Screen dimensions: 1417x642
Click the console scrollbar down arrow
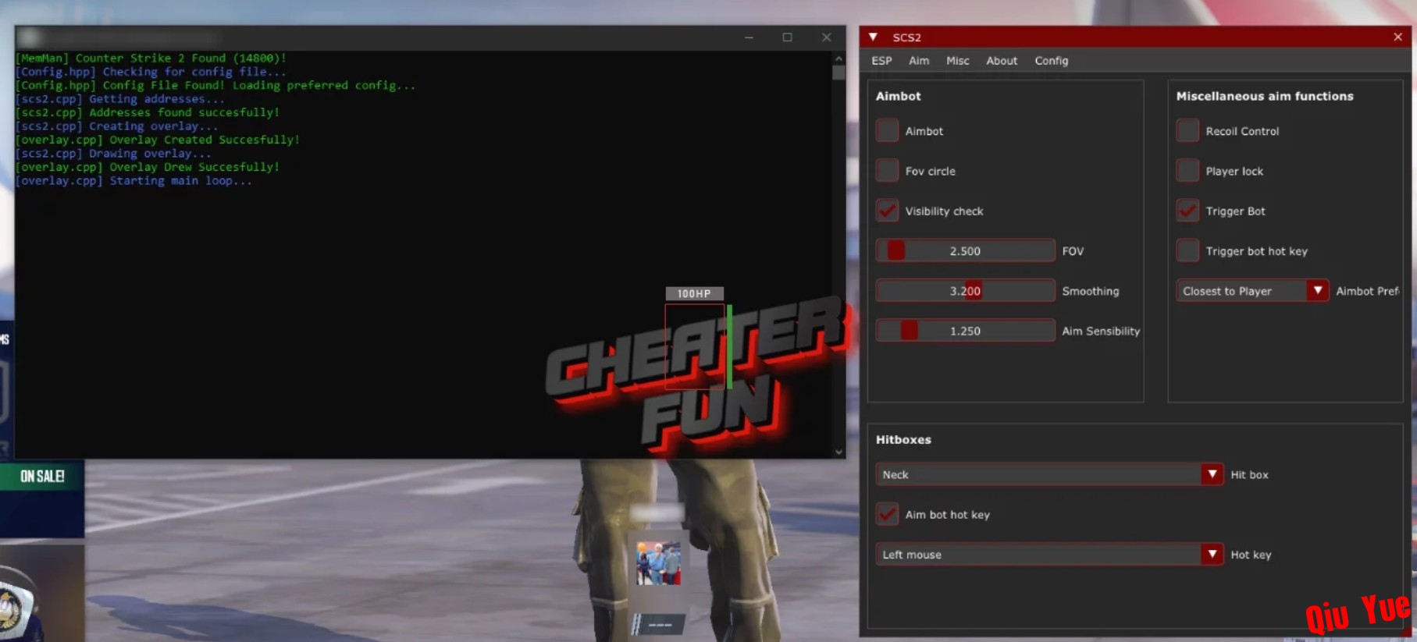[838, 452]
